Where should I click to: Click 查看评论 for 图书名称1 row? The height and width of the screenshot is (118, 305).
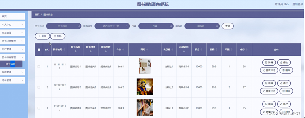(269, 70)
